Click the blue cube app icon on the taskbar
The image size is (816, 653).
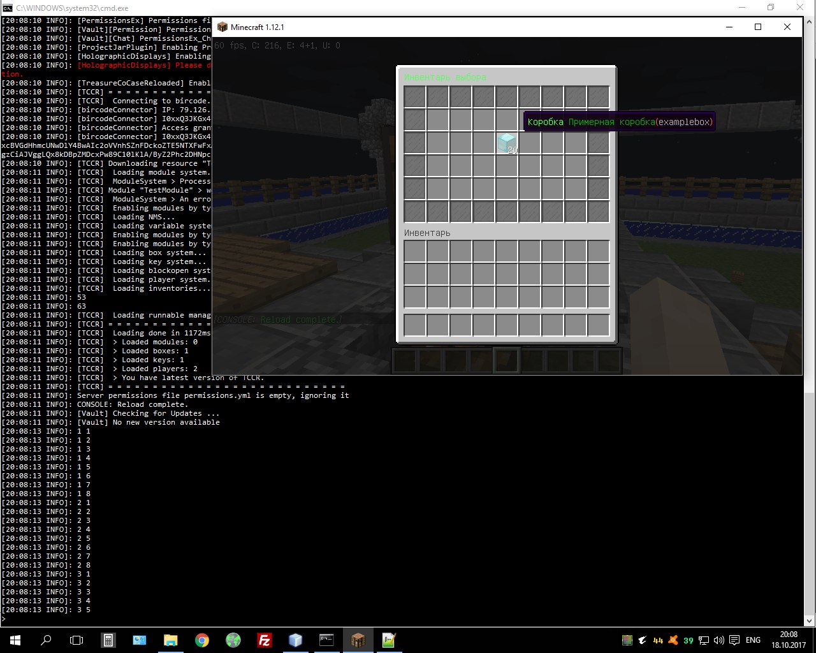[x=295, y=640]
